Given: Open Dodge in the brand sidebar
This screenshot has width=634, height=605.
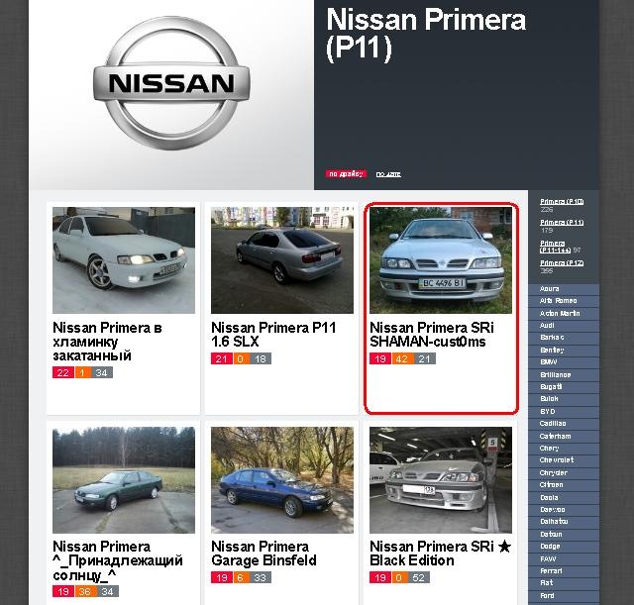Looking at the screenshot, I should [550, 547].
